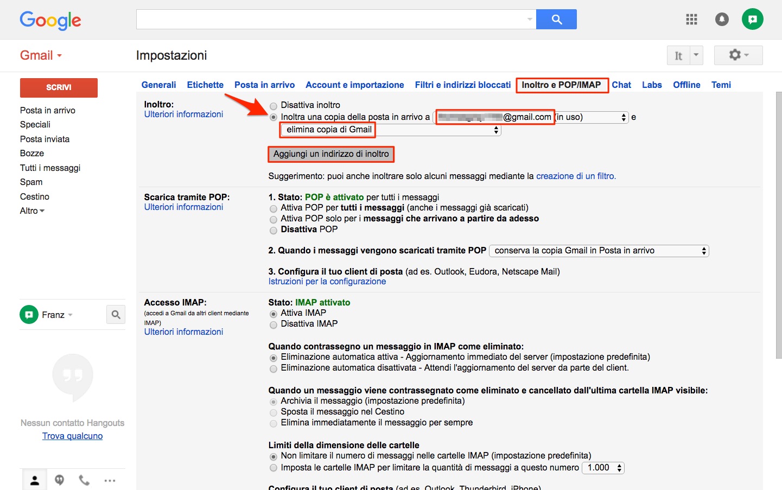This screenshot has width=782, height=490.
Task: Select Disattiva POP radio button
Action: point(274,230)
